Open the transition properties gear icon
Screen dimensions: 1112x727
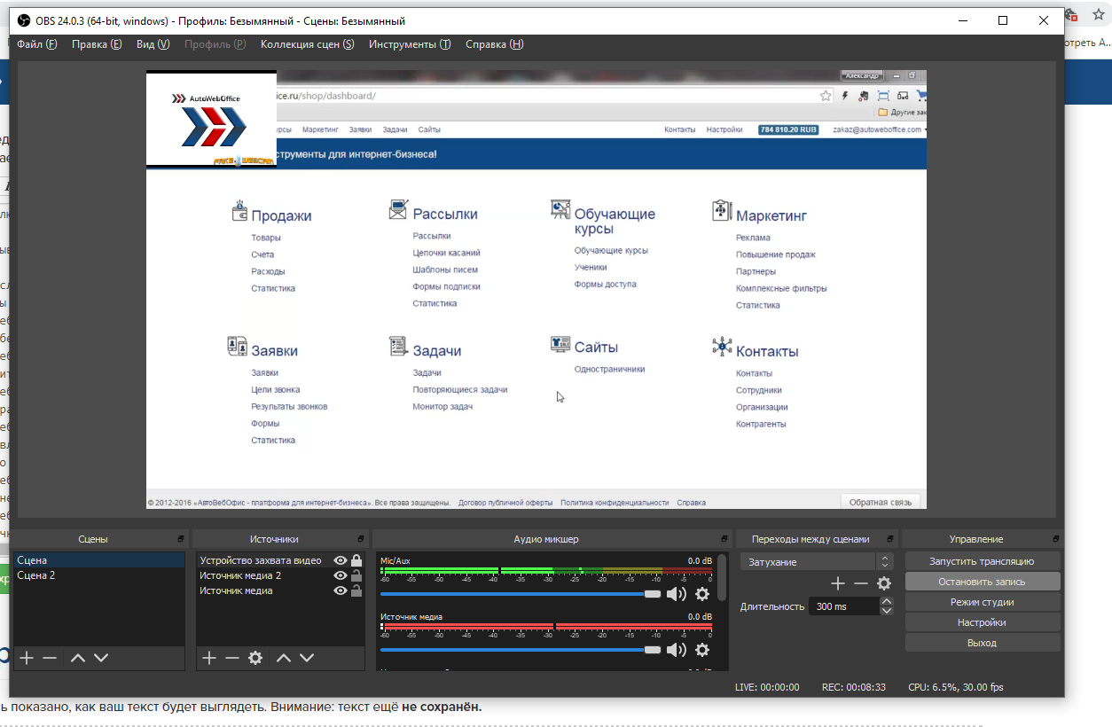click(x=884, y=583)
